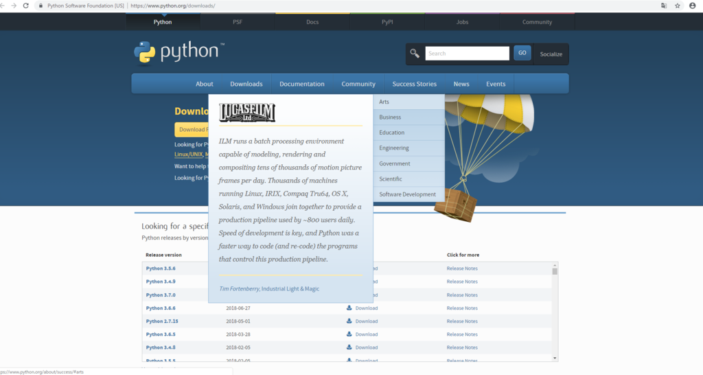Select Education in the Success Stories dropdown
Image resolution: width=703 pixels, height=375 pixels.
pos(408,133)
